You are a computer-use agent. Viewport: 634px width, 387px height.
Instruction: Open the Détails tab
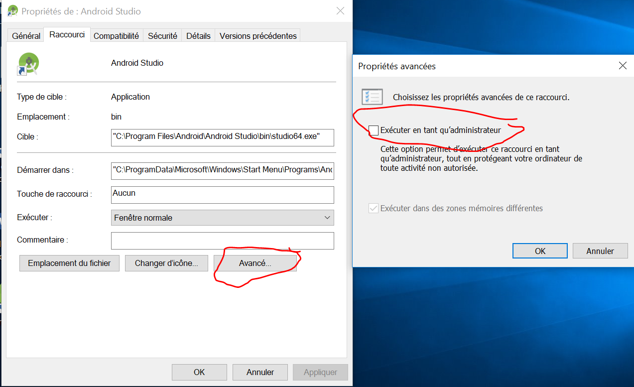198,36
